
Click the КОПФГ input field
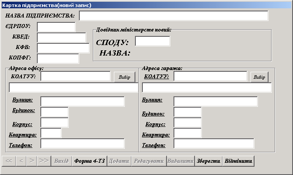(x=58, y=58)
